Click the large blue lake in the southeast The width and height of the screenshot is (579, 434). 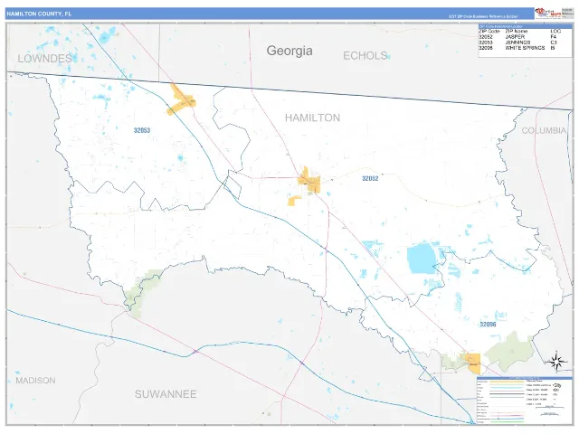(x=422, y=259)
